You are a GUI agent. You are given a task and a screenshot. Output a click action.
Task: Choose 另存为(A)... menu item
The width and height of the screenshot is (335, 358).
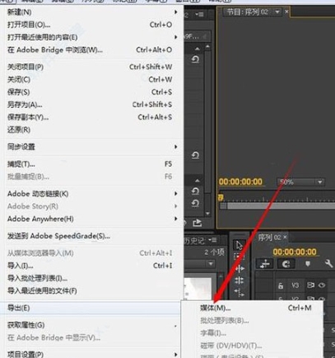92,105
